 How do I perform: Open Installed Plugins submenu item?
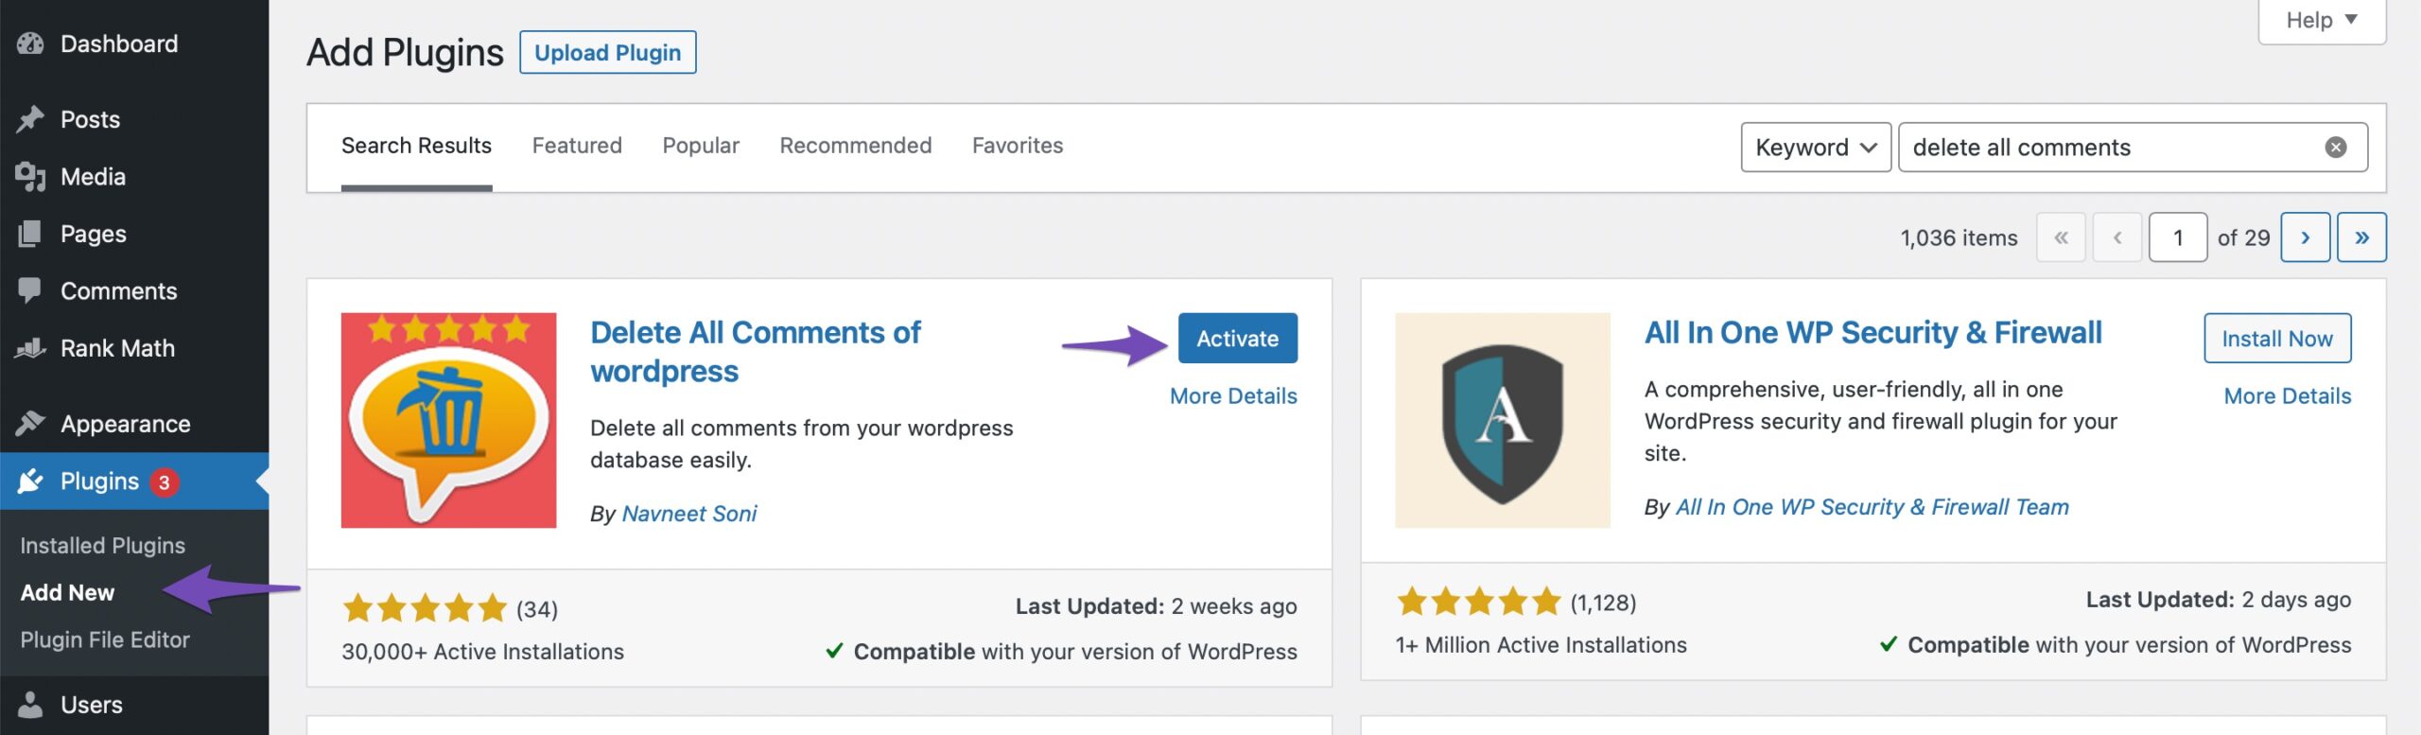103,546
